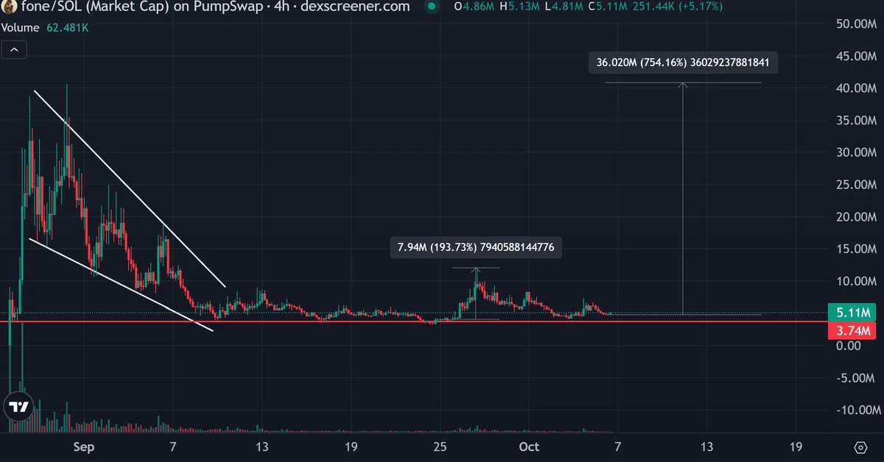
Task: Click the red 3.74M price line tag
Action: 852,330
